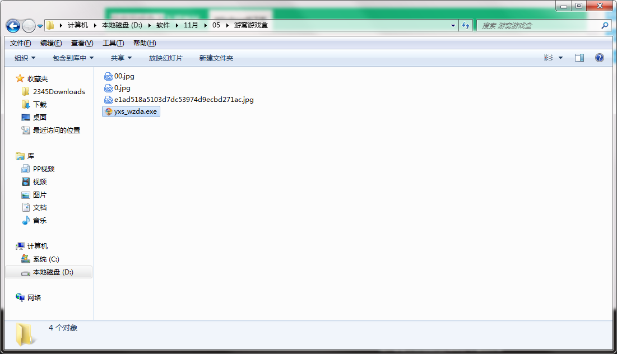Expand the 包含到库中 dropdown

[73, 58]
